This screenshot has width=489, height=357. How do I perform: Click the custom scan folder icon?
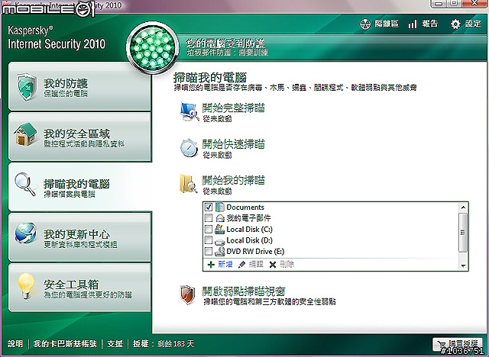point(189,184)
